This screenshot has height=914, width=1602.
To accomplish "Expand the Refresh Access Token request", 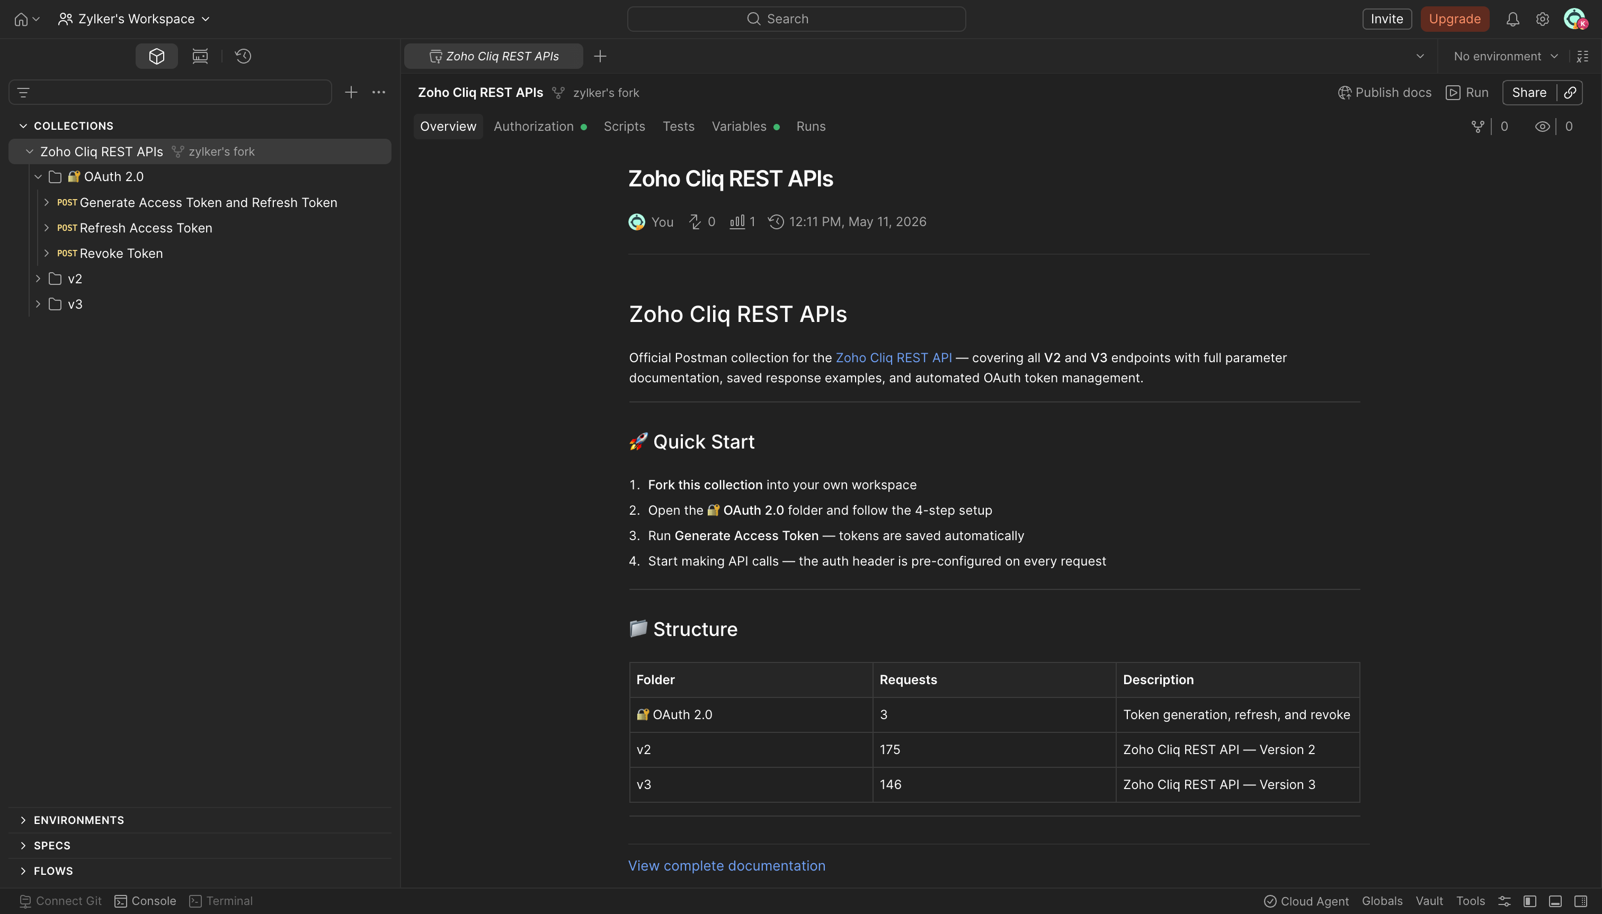I will click(47, 228).
